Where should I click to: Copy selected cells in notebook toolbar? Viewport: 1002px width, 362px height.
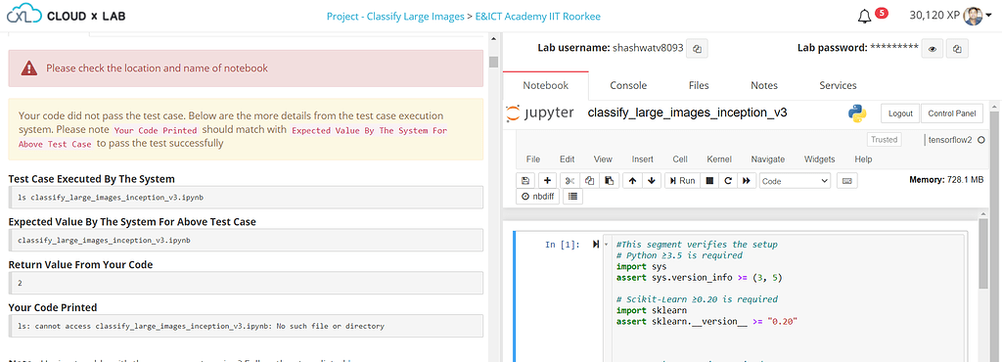coord(590,181)
